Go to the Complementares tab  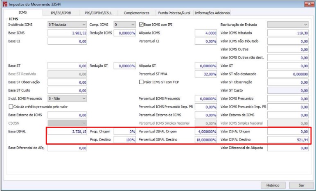click(136, 13)
